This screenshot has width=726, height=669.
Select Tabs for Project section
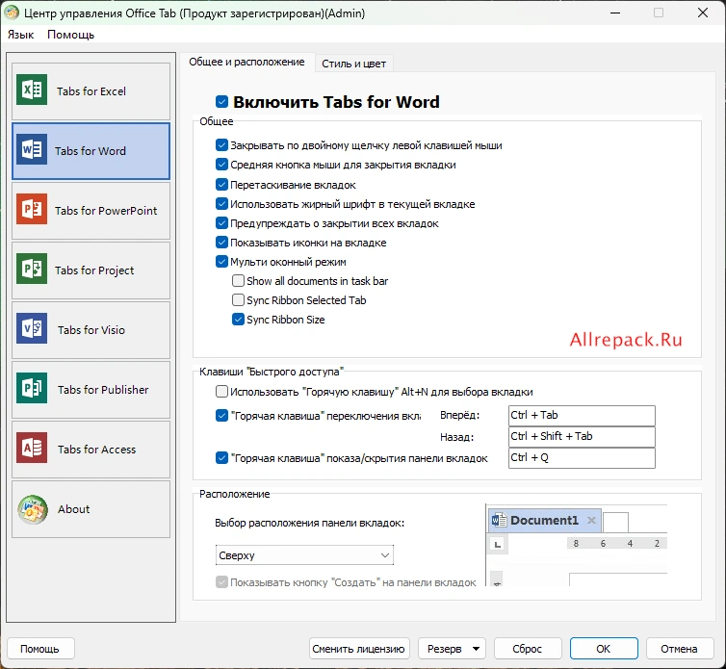(x=91, y=270)
